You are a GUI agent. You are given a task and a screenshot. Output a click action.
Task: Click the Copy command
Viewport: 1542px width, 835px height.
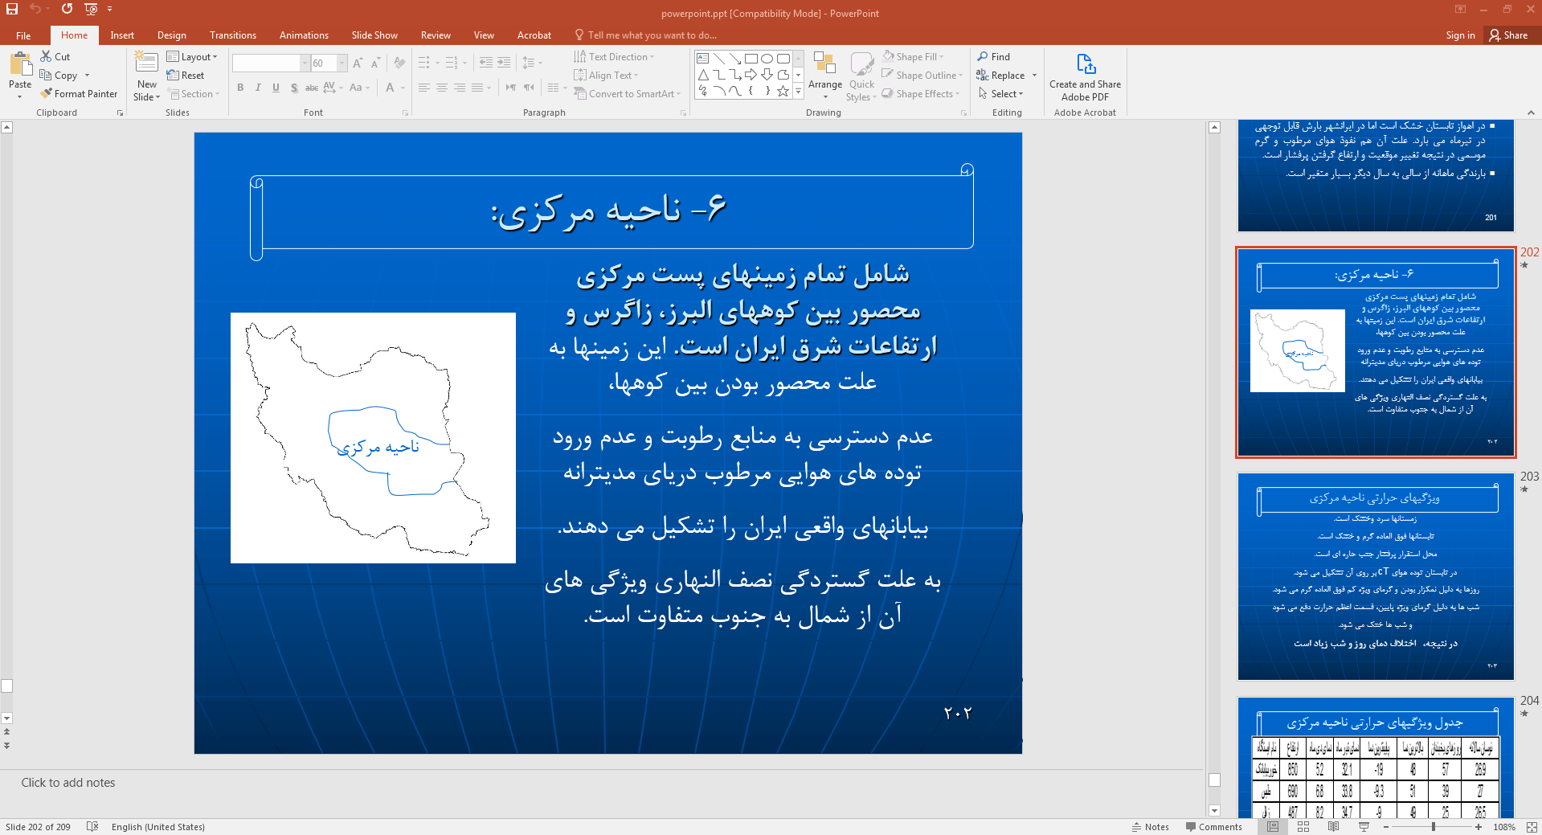(x=59, y=76)
